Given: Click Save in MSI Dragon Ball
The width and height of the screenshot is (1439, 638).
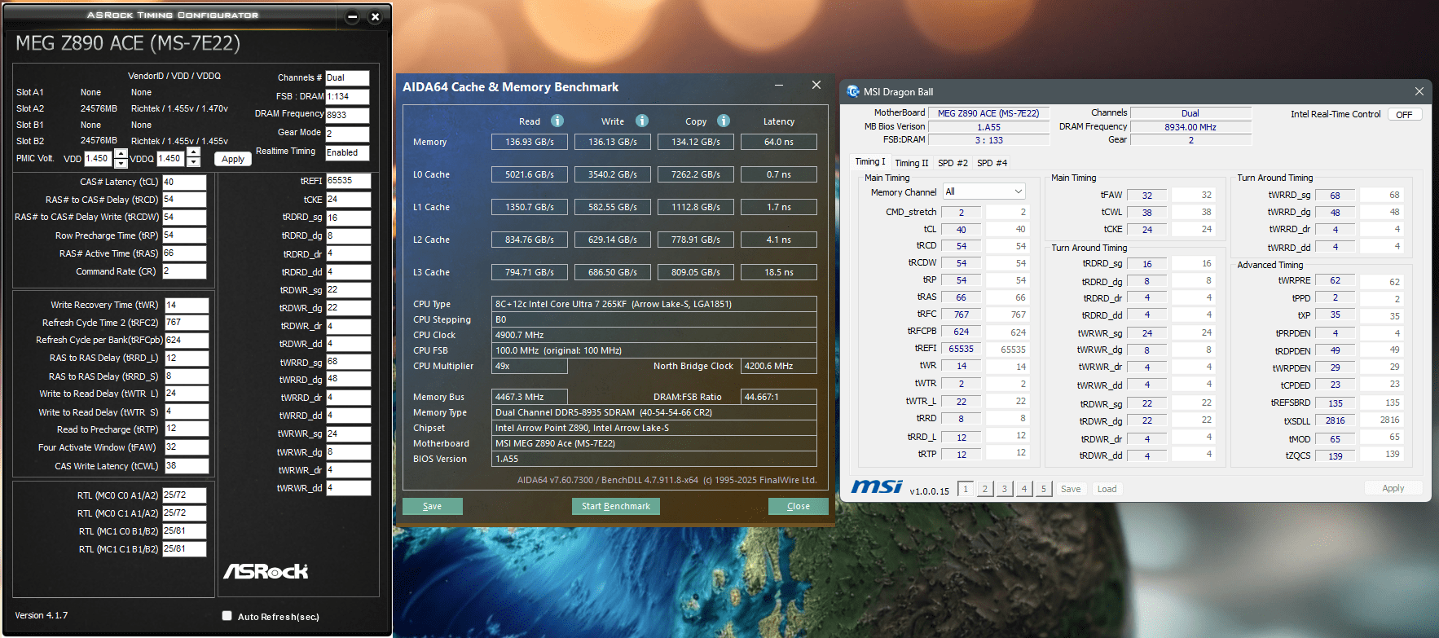Looking at the screenshot, I should [x=1071, y=489].
